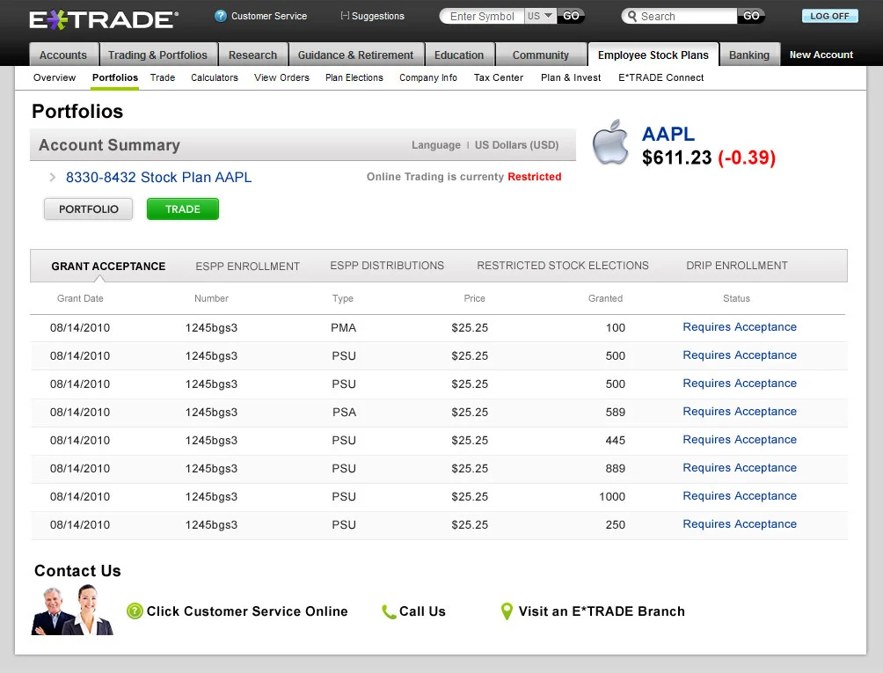The image size is (883, 673).
Task: Click the red Restricted status text
Action: click(x=535, y=177)
